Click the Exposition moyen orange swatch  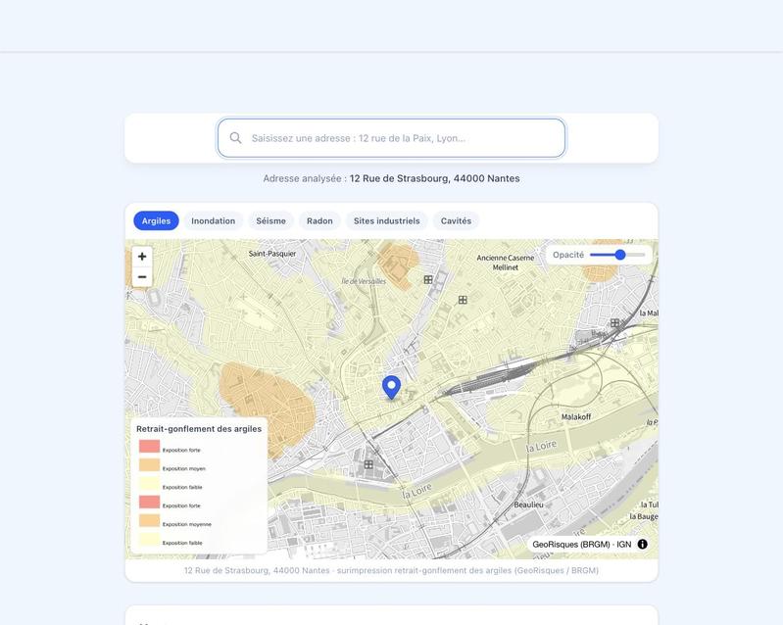(149, 464)
